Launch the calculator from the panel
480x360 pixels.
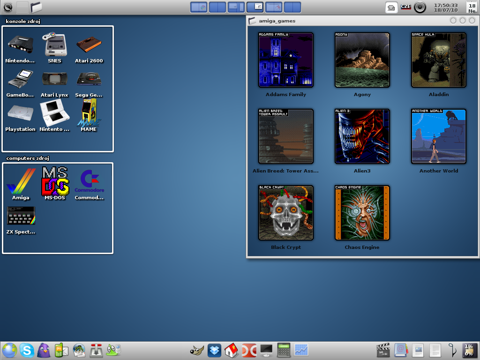point(284,350)
